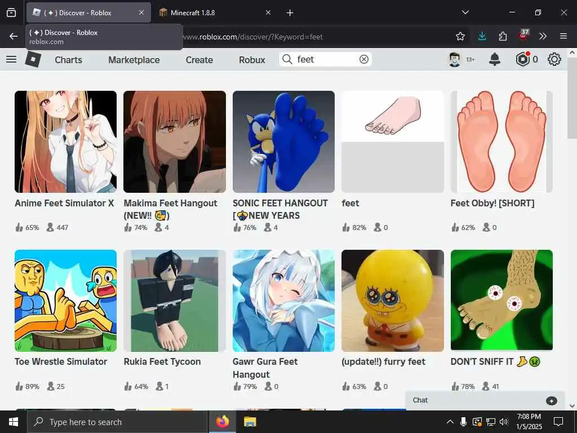The width and height of the screenshot is (577, 433).
Task: Open the (update!!) furry feet title
Action: click(x=383, y=361)
